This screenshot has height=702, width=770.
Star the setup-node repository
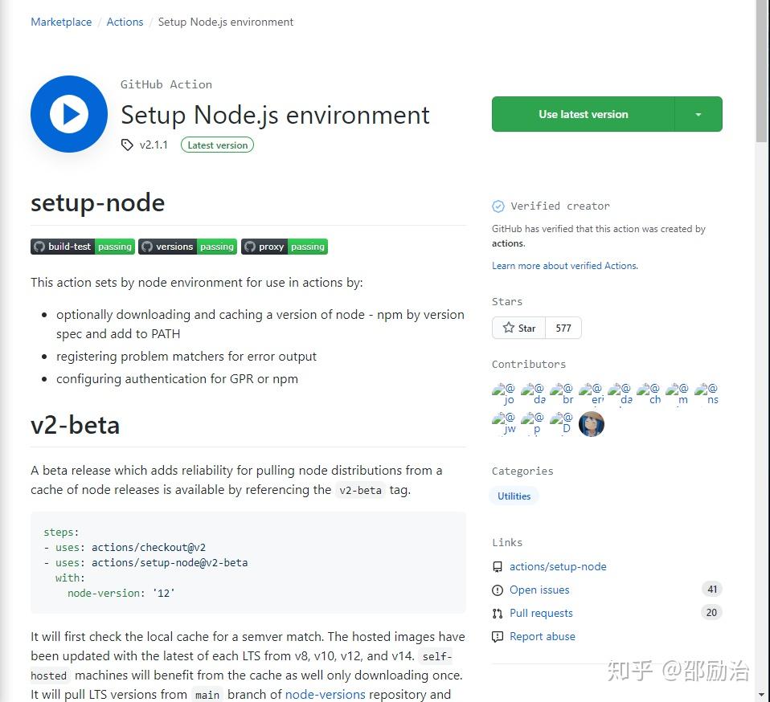(518, 328)
